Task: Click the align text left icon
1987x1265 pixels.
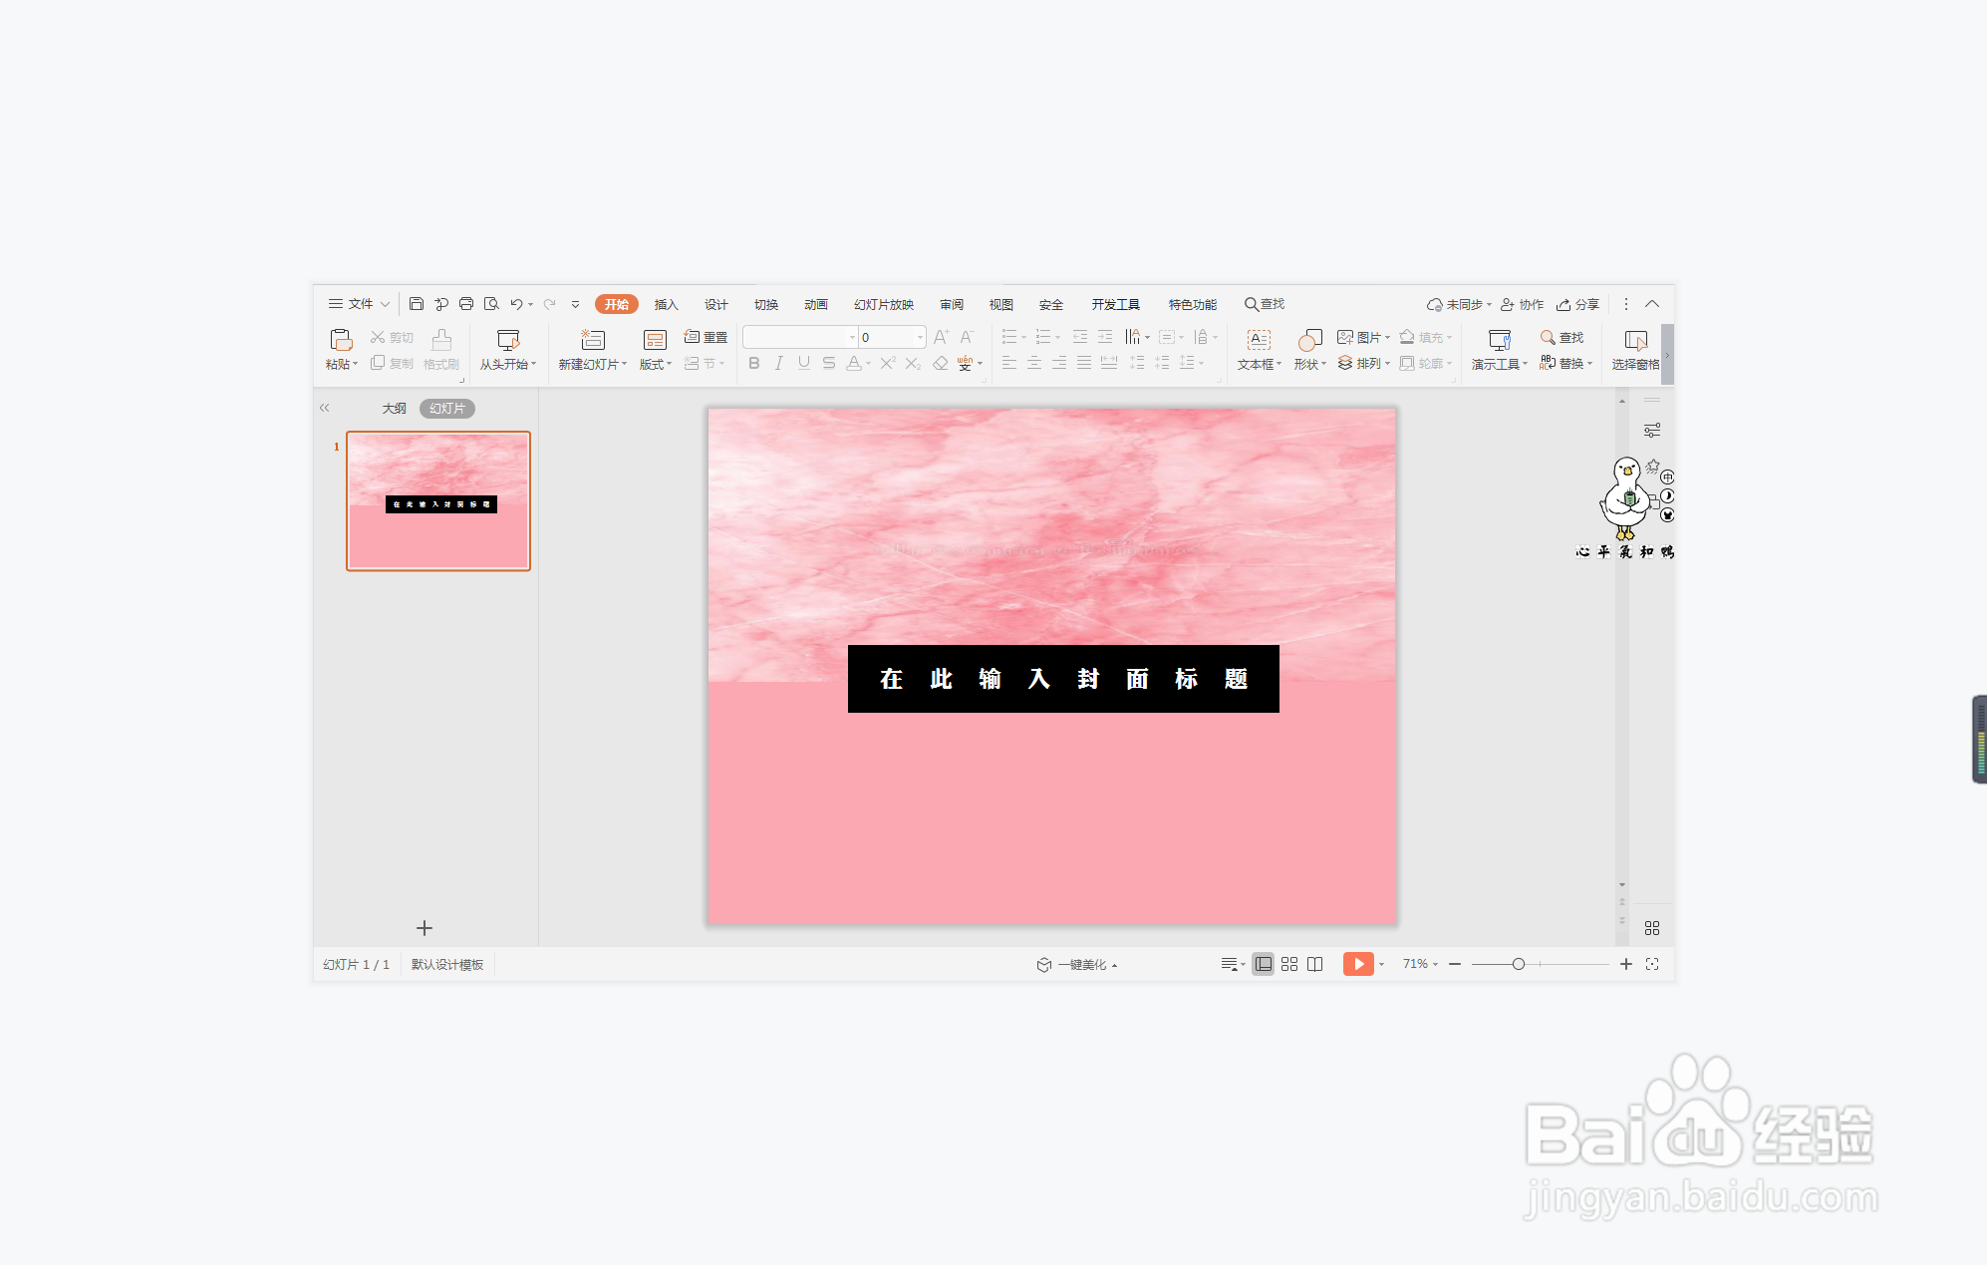Action: coord(1009,364)
